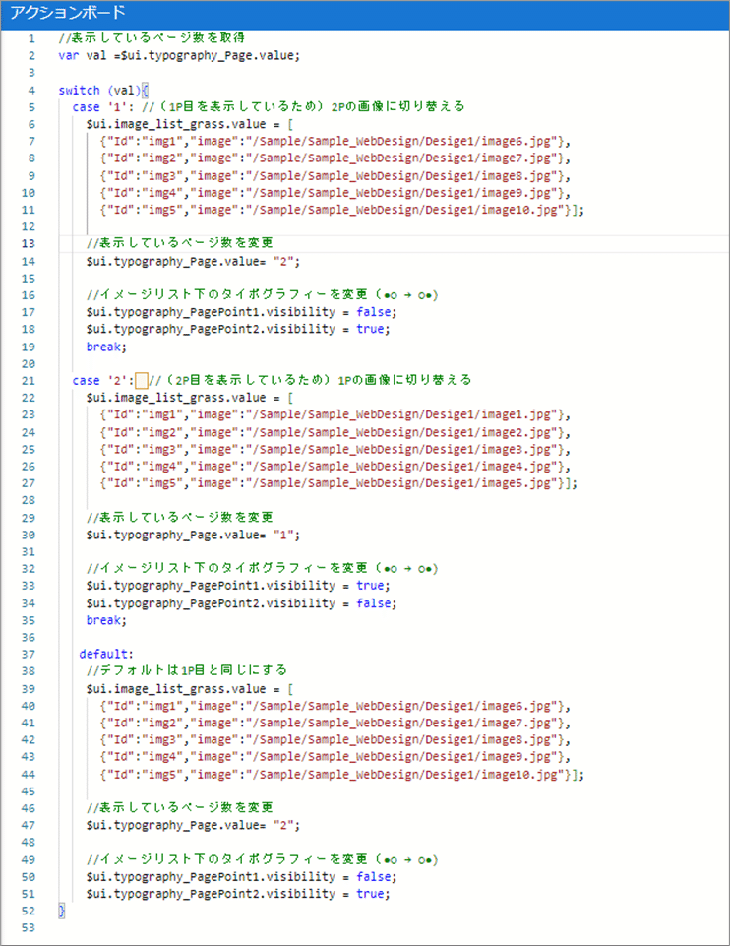
Task: Click PagePoint1.visibility = false on line 17
Action: tap(242, 312)
